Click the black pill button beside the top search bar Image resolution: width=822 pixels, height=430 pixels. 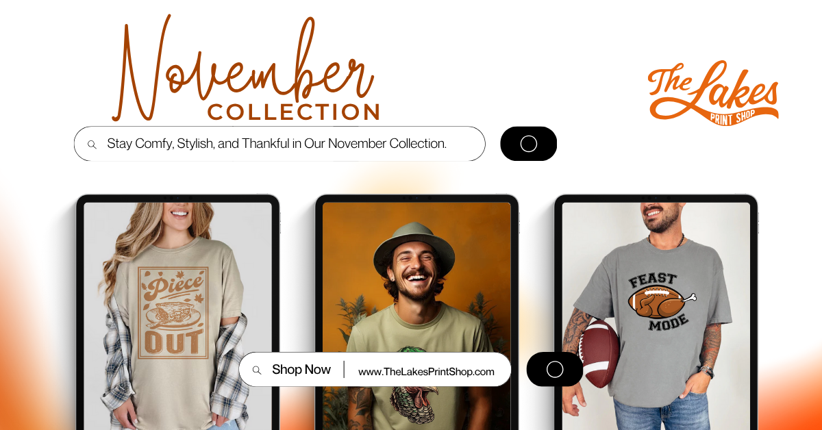coord(529,144)
